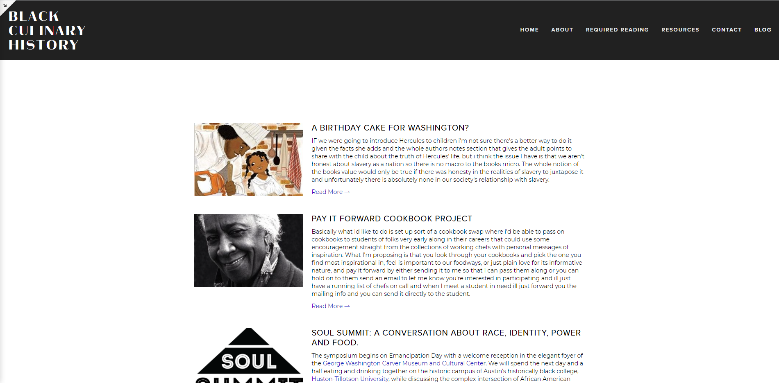Select Required Reading in the navigation bar

click(617, 30)
